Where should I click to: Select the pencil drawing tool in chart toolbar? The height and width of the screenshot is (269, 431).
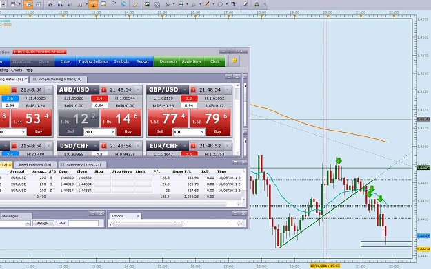pyautogui.click(x=135, y=4)
